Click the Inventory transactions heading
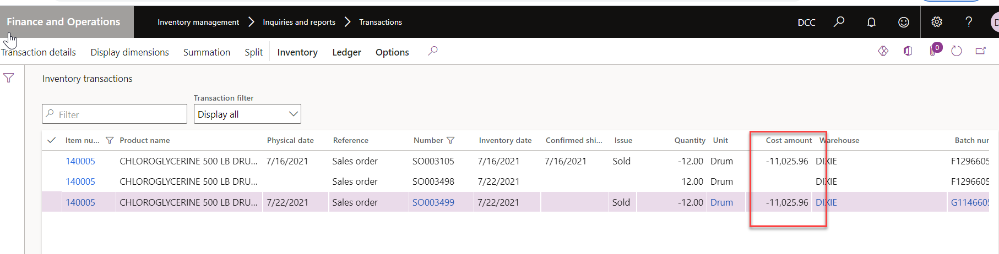999x254 pixels. pyautogui.click(x=88, y=79)
